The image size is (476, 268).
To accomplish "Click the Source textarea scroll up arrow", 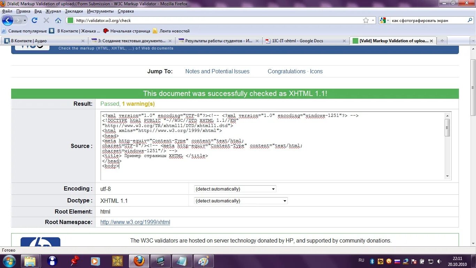I will tap(447, 116).
